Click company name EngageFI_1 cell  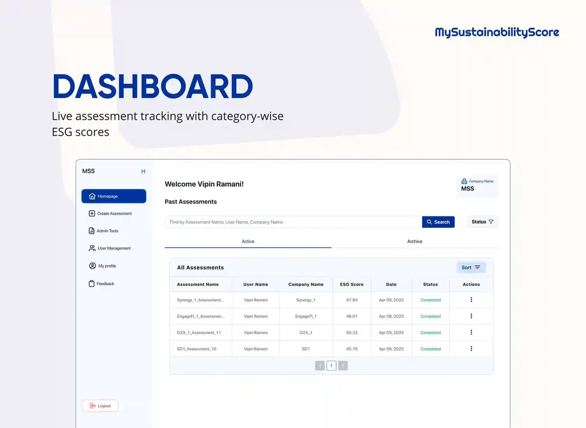point(306,316)
